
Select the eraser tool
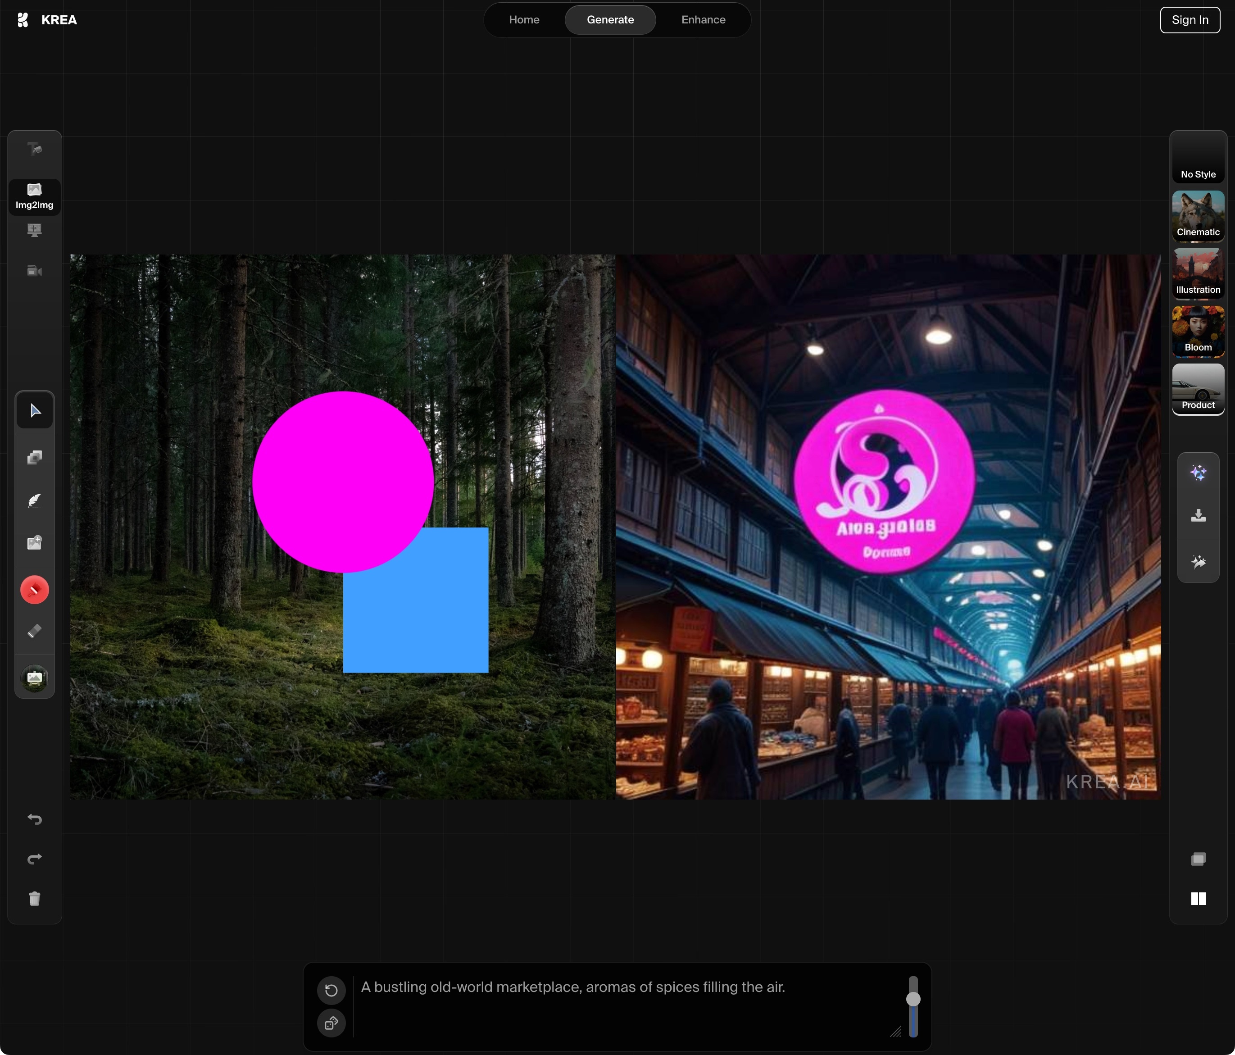point(35,631)
